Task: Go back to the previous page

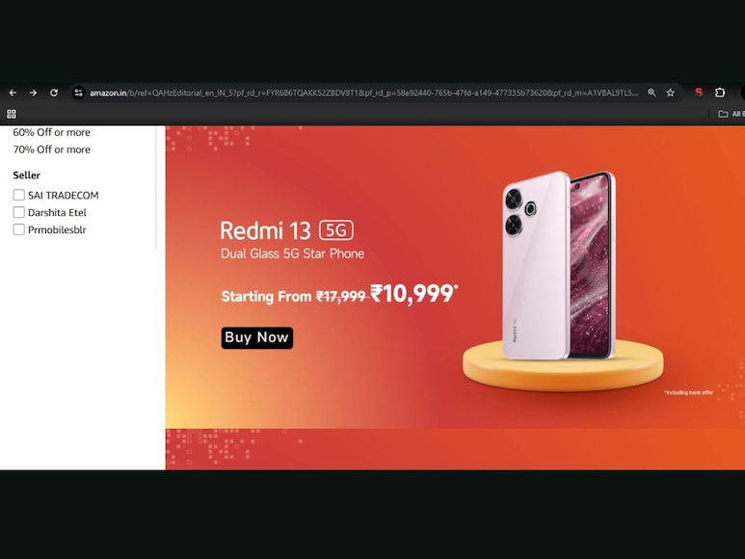Action: click(13, 93)
